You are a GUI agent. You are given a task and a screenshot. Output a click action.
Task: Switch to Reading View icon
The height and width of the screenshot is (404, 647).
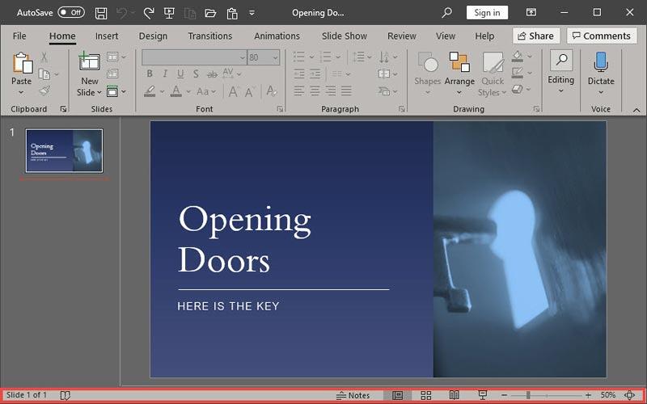(455, 395)
